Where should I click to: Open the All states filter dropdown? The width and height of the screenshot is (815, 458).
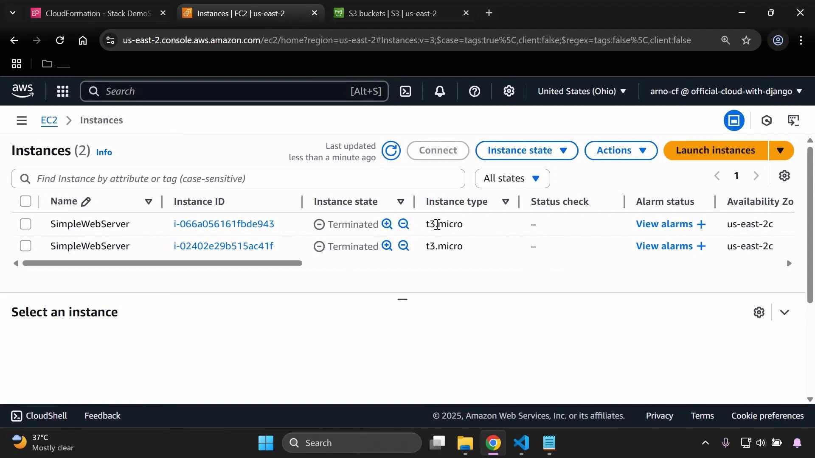click(x=512, y=178)
